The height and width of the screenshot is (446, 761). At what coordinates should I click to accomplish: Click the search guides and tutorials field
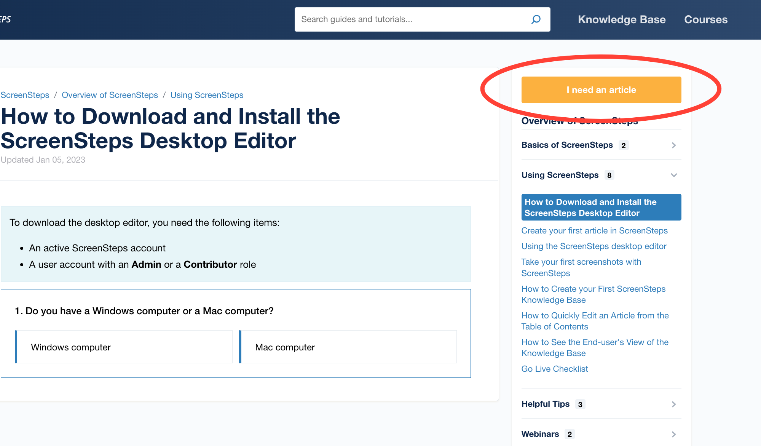(411, 19)
